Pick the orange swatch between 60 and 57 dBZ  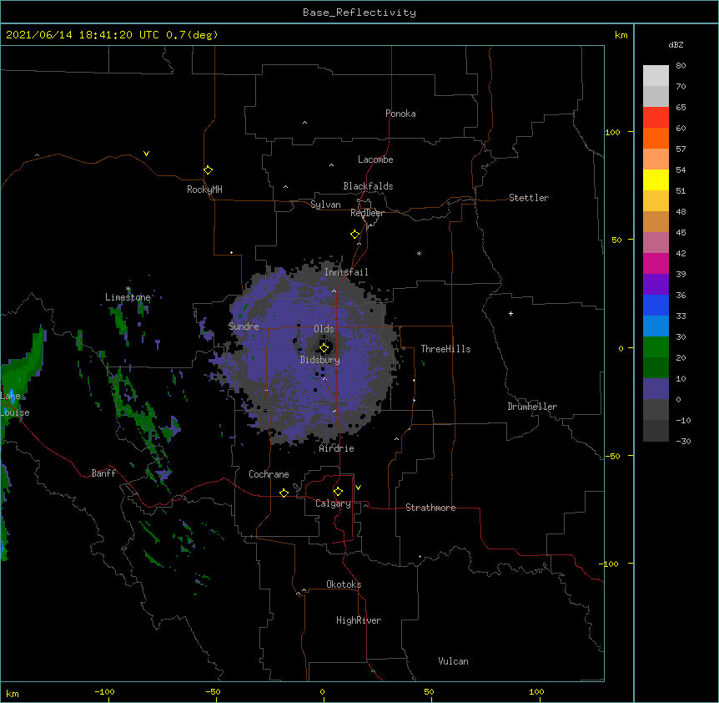(x=656, y=138)
